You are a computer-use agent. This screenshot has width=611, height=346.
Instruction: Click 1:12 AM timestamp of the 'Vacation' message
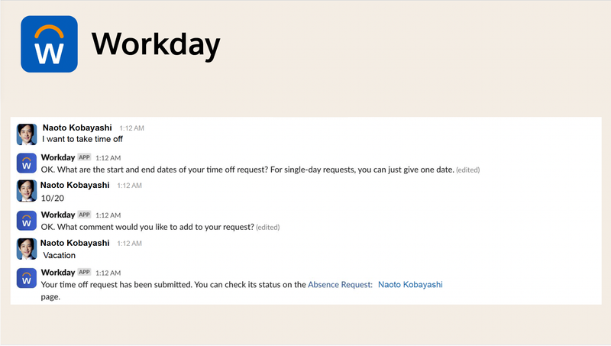(129, 244)
